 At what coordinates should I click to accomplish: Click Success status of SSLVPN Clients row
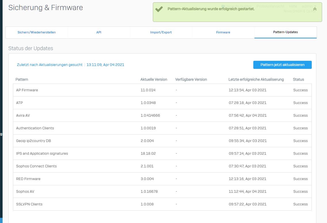pos(301,204)
